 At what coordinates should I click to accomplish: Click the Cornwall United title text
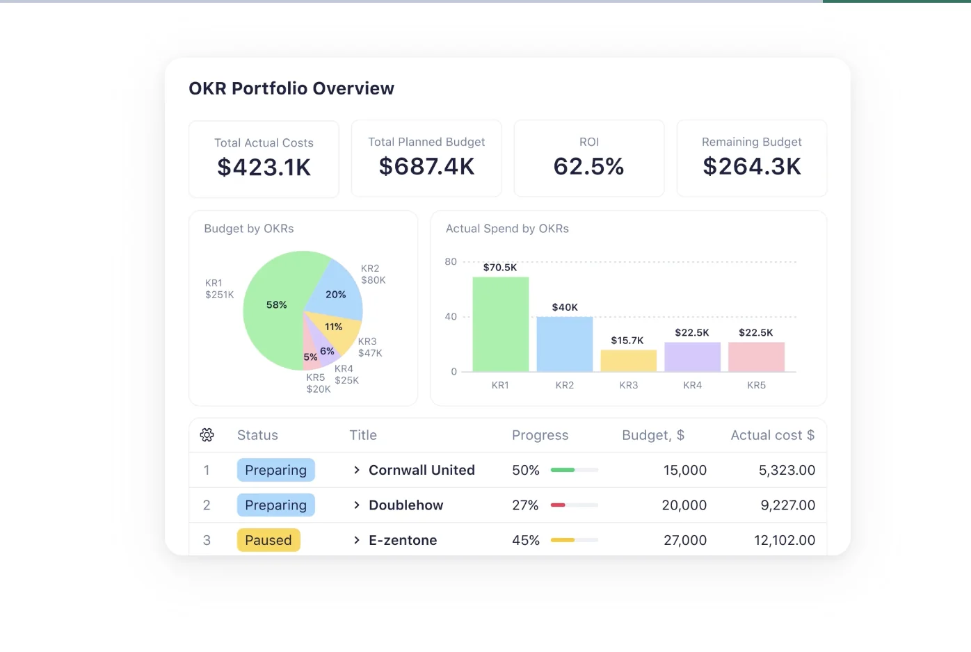tap(422, 470)
